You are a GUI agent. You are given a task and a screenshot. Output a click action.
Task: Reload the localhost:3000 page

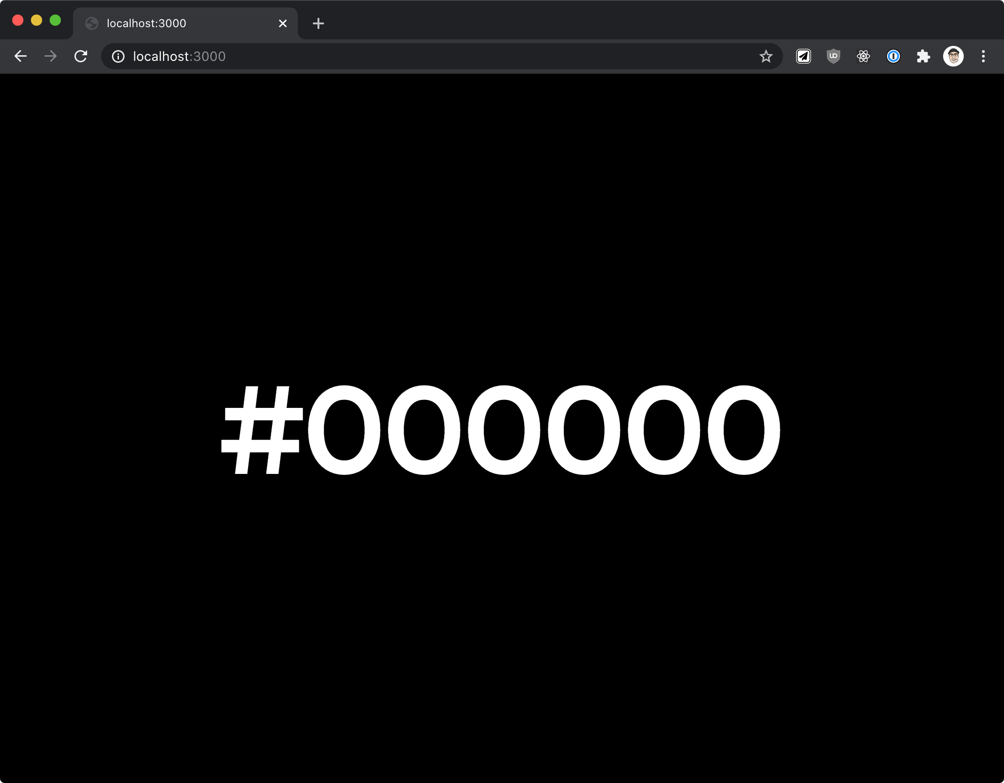81,56
